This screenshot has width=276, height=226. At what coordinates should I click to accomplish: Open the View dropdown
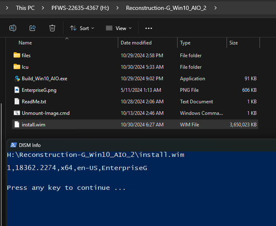coord(119,28)
